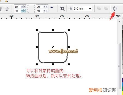Click the vertical scrollbar thumb
The height and width of the screenshot is (95, 123).
[x=119, y=66]
